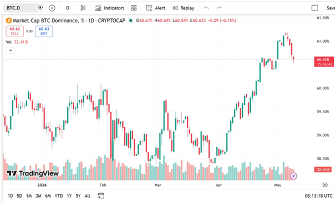
Task: Open chart settings gear near time axis
Action: [325, 185]
